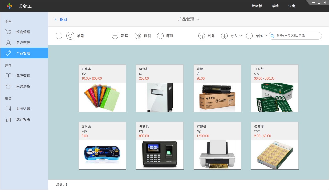Expand the Operations (操作) dropdown
The height and width of the screenshot is (190, 329).
257,36
